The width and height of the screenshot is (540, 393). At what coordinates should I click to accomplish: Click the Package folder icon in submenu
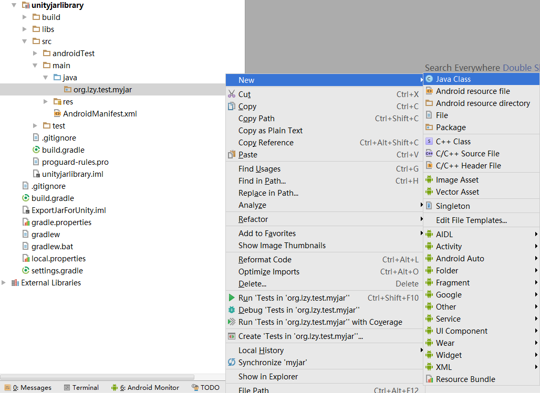tap(429, 128)
